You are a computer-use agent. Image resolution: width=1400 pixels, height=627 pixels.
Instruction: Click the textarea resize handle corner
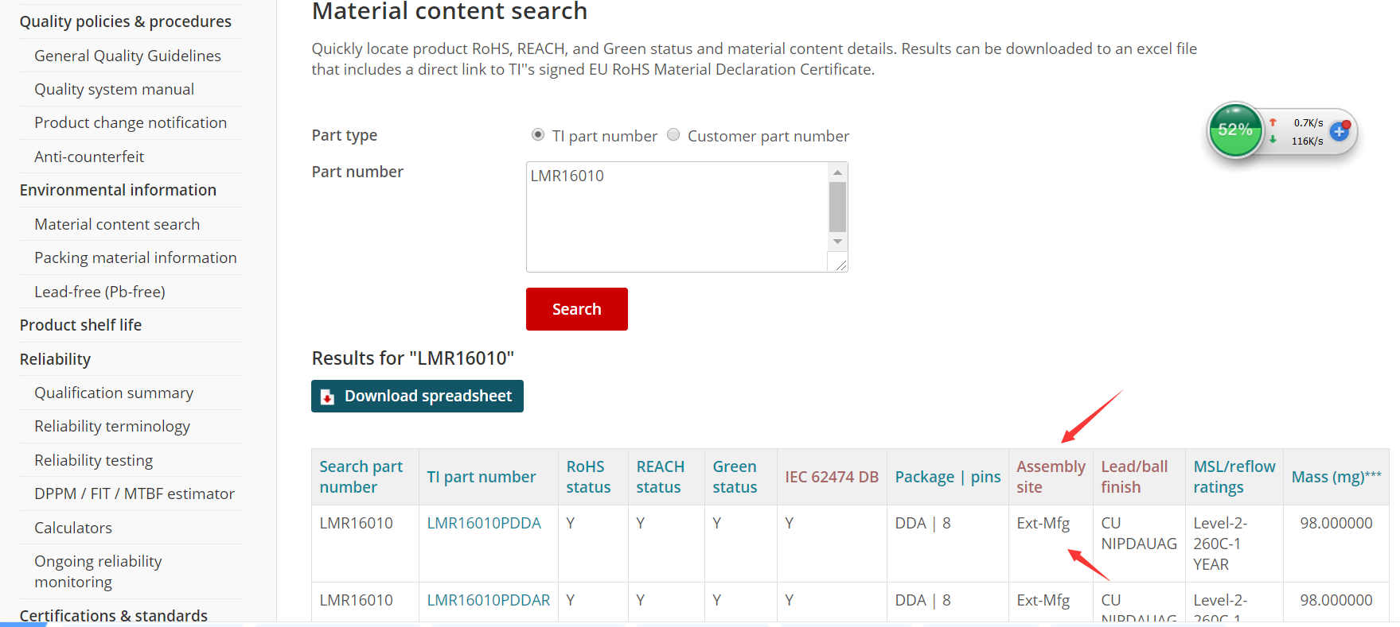[840, 265]
